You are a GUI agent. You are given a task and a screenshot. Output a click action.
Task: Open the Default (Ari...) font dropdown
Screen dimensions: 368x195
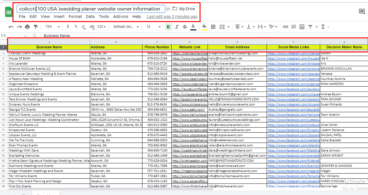pos(126,27)
